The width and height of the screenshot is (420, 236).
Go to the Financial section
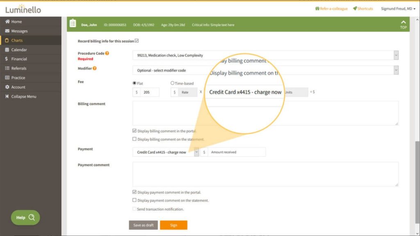[x=18, y=59]
